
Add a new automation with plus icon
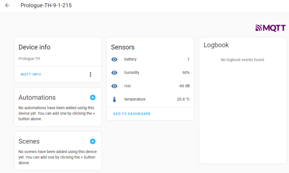[x=93, y=97]
